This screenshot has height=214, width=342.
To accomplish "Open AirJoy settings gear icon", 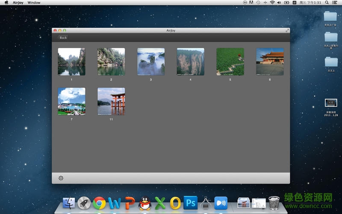I will click(x=61, y=178).
